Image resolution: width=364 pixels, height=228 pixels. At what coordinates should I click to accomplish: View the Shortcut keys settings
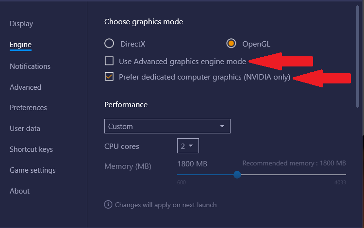click(x=32, y=149)
